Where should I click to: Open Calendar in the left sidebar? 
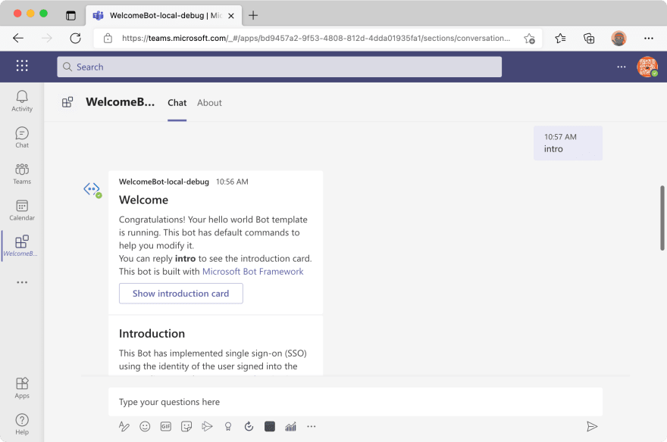click(22, 210)
